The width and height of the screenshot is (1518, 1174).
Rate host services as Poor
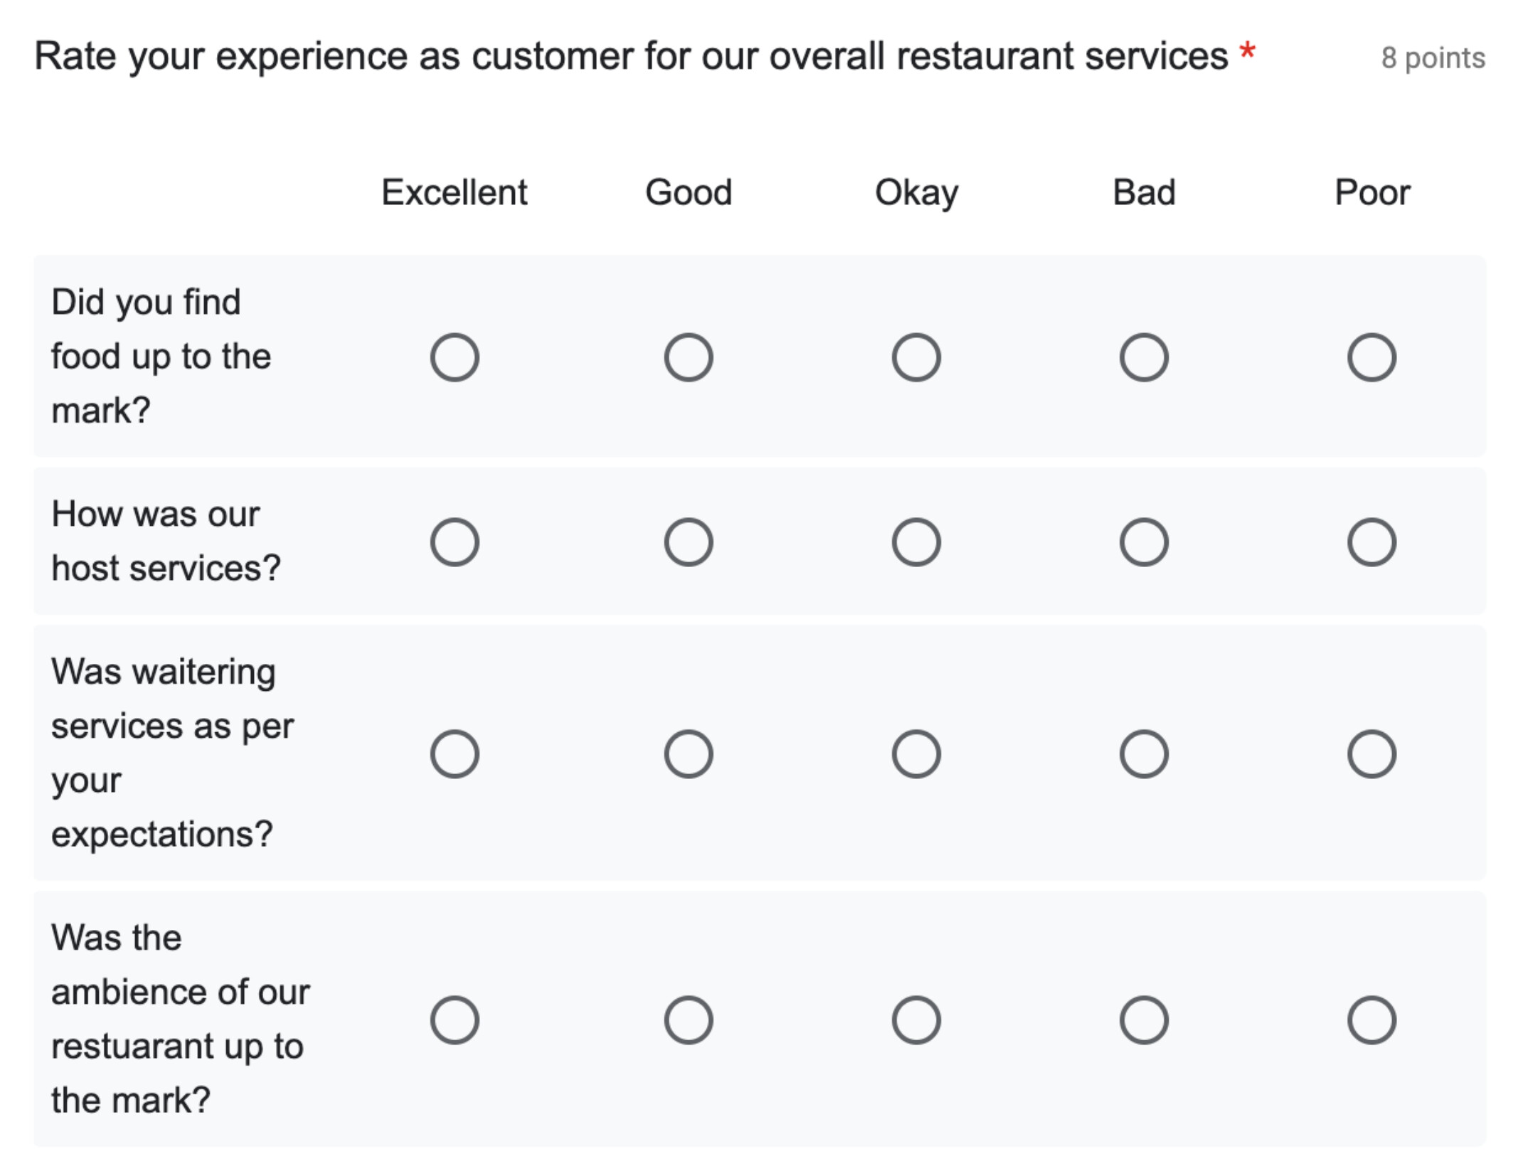pyautogui.click(x=1371, y=542)
